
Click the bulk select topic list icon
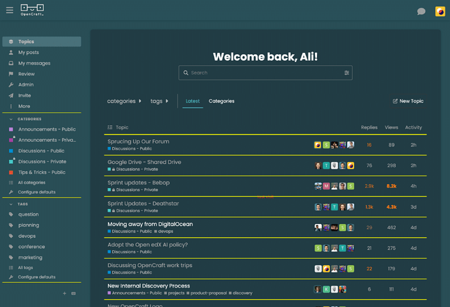(x=110, y=127)
